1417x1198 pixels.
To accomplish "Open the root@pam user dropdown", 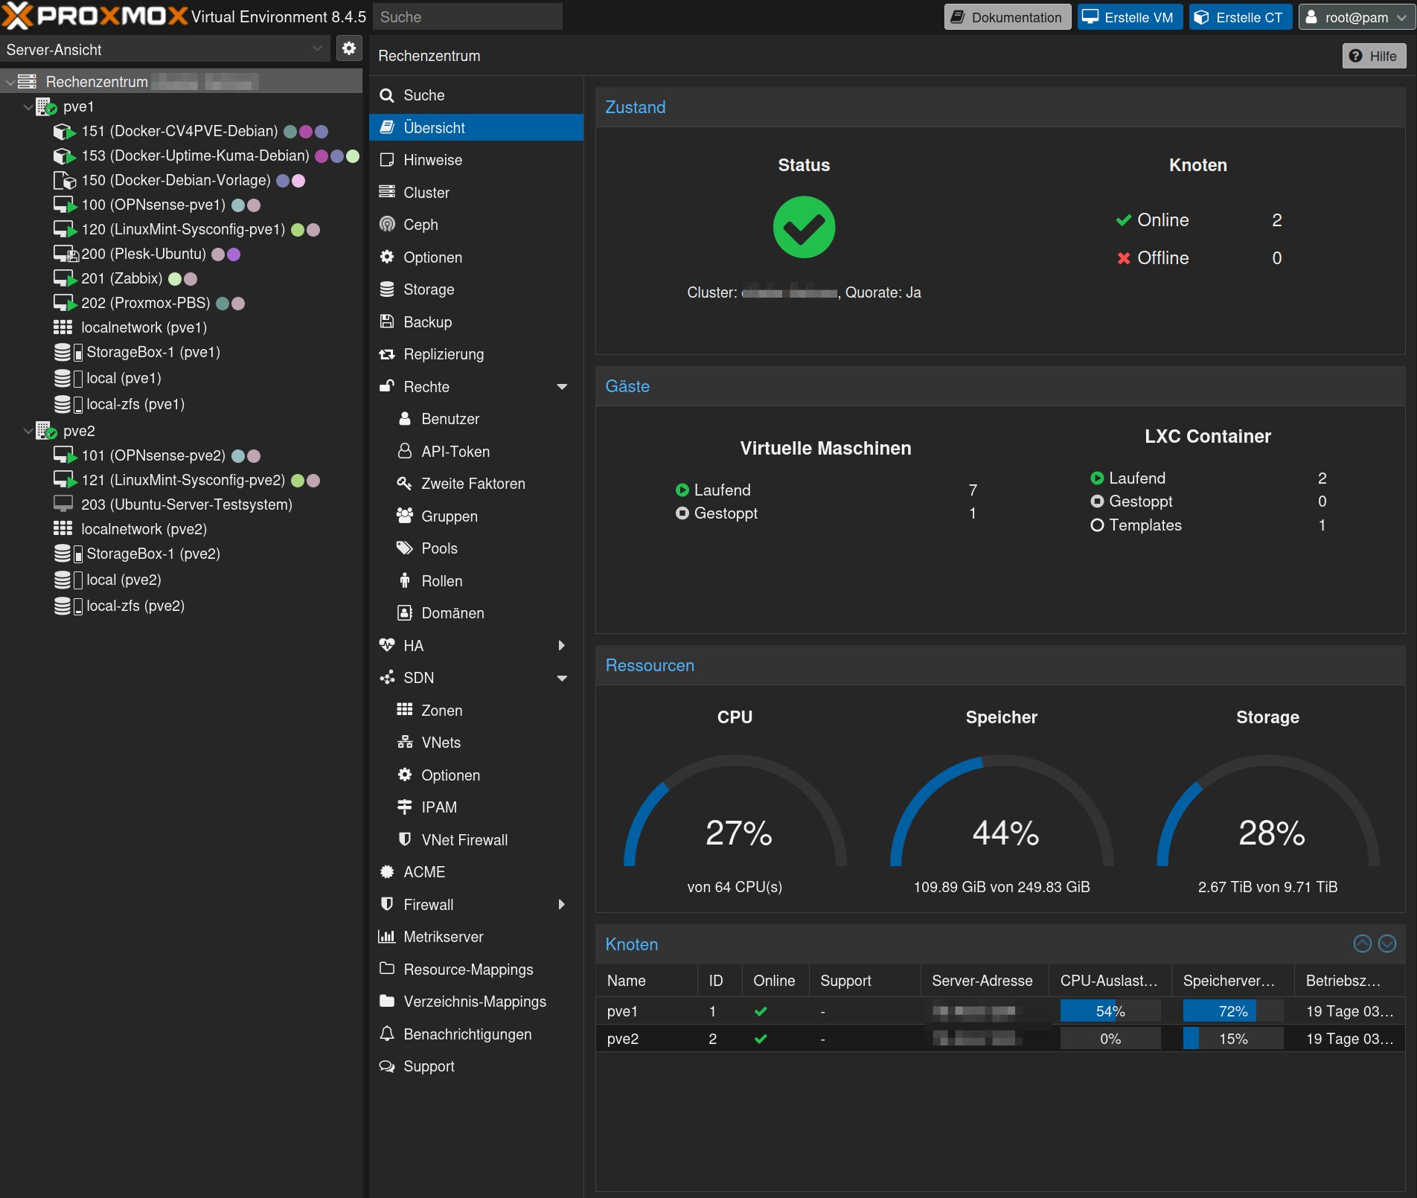I will click(1356, 17).
